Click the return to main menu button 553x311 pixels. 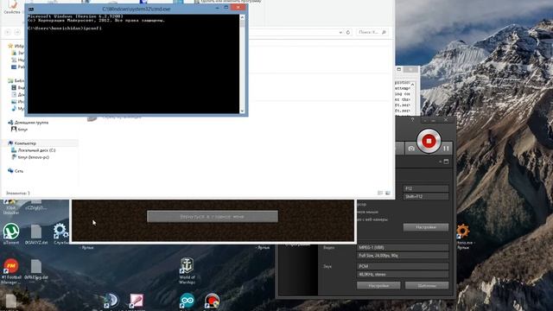click(x=213, y=217)
